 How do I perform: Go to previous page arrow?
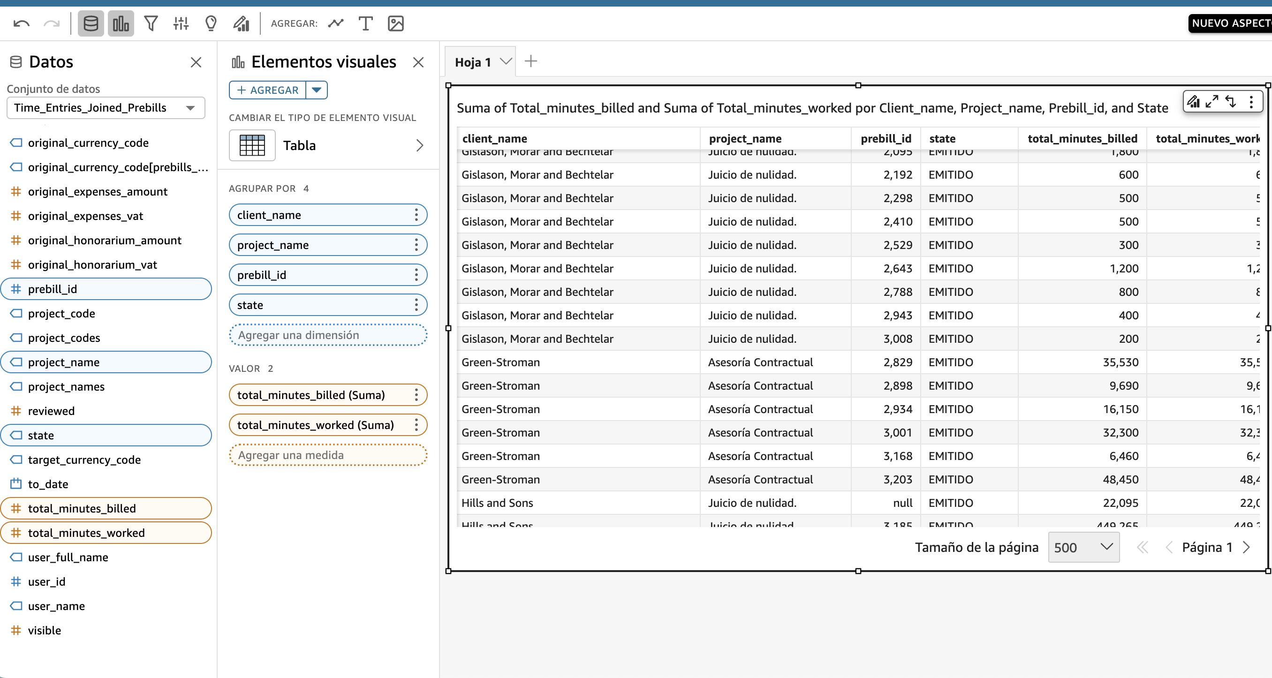click(1169, 547)
